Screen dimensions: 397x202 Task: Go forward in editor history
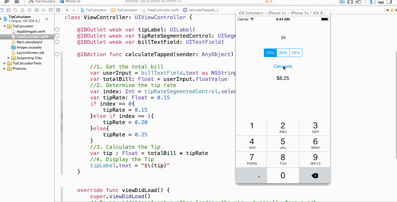[x=74, y=10]
